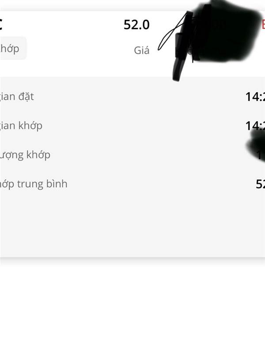
Task: Click empty gray area below "hớp trung bình"
Action: pyautogui.click(x=132, y=223)
